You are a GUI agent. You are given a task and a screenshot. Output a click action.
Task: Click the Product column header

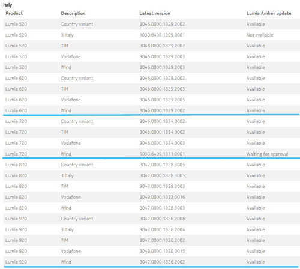[x=14, y=13]
